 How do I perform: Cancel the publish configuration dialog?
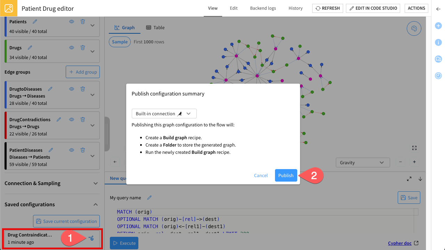coord(261,175)
